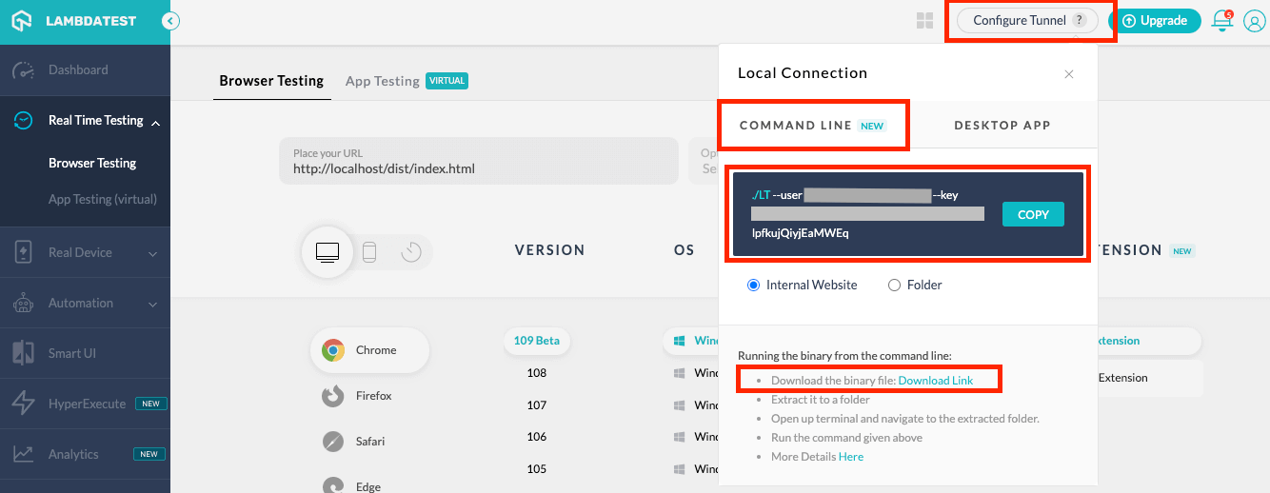The height and width of the screenshot is (493, 1270).
Task: Open the user profile icon
Action: (x=1254, y=21)
